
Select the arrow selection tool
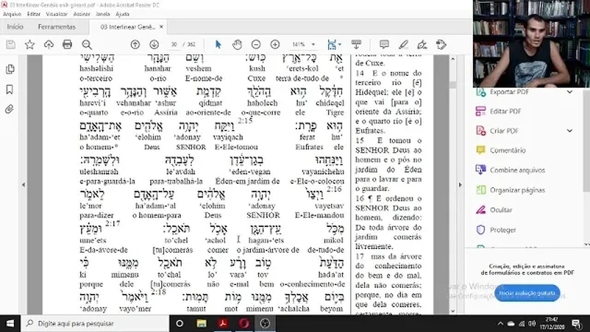[x=218, y=44]
